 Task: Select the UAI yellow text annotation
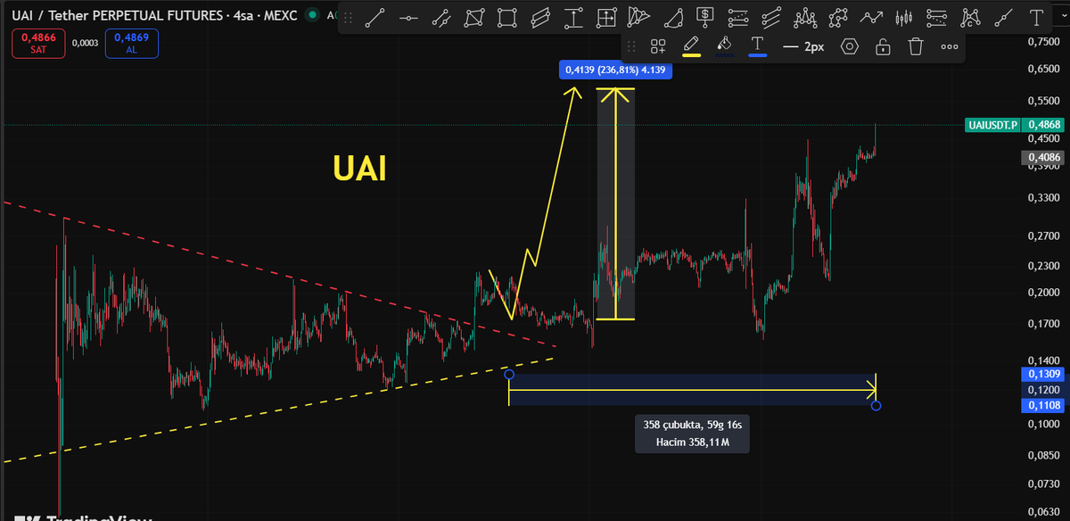359,169
